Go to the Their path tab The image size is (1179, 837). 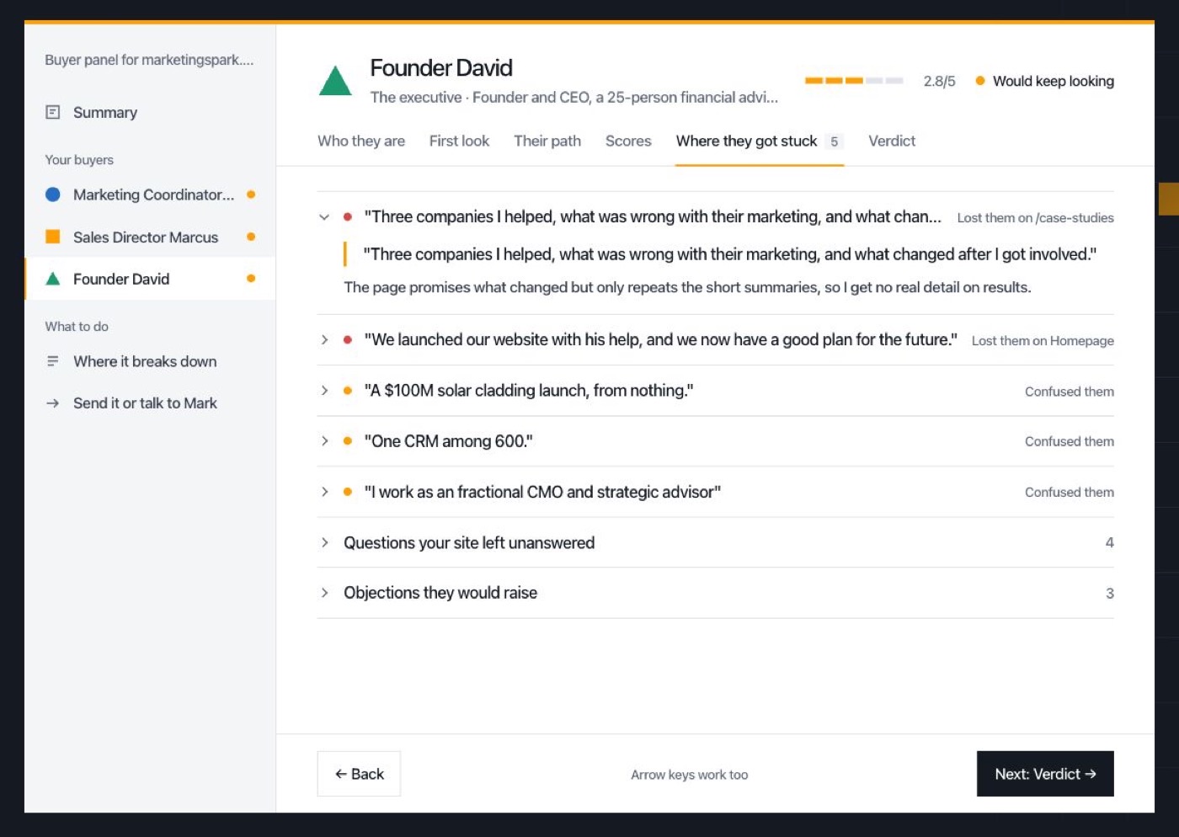[x=547, y=141]
